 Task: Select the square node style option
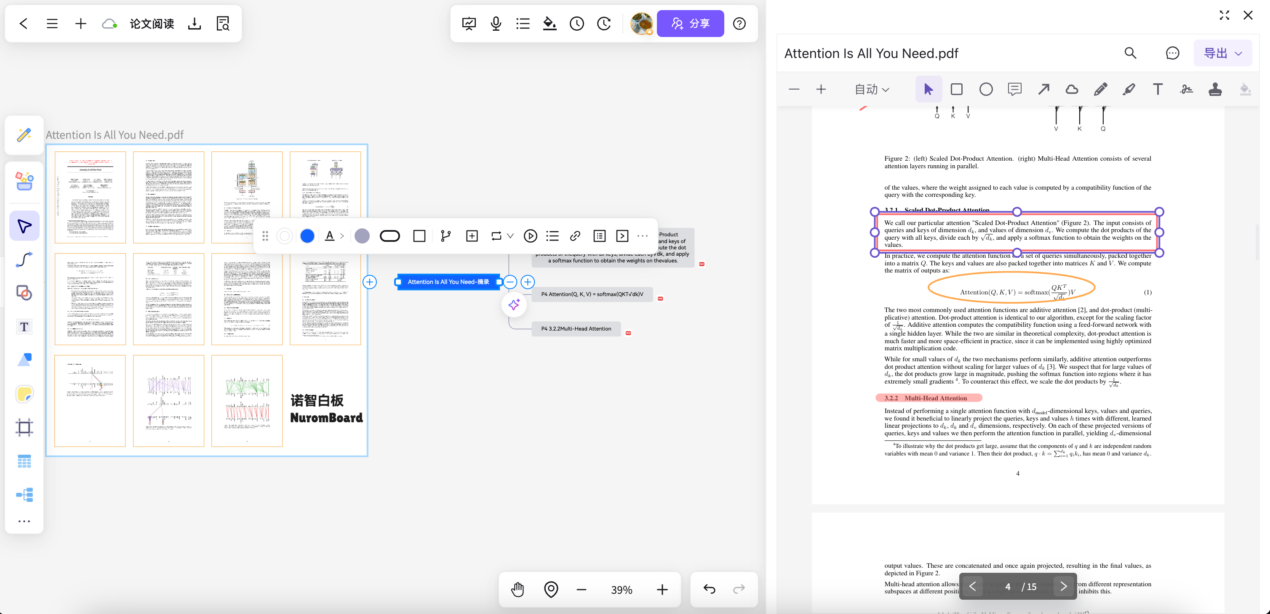tap(419, 236)
